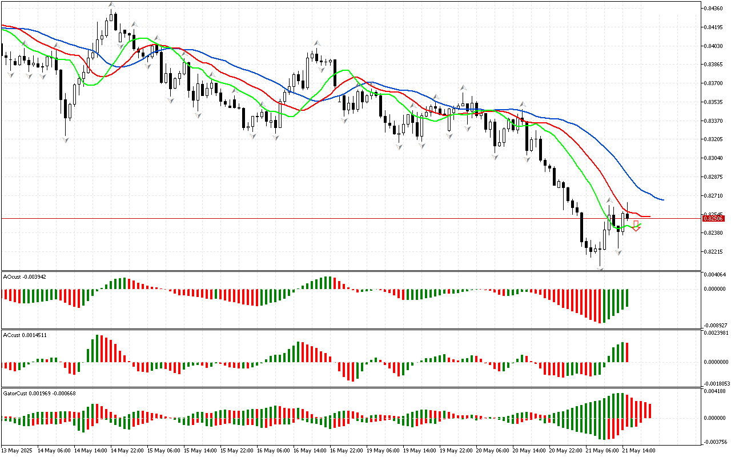Viewport: 731px width, 457px height.
Task: Click the blue Alligator jaw line end
Action: 662,200
